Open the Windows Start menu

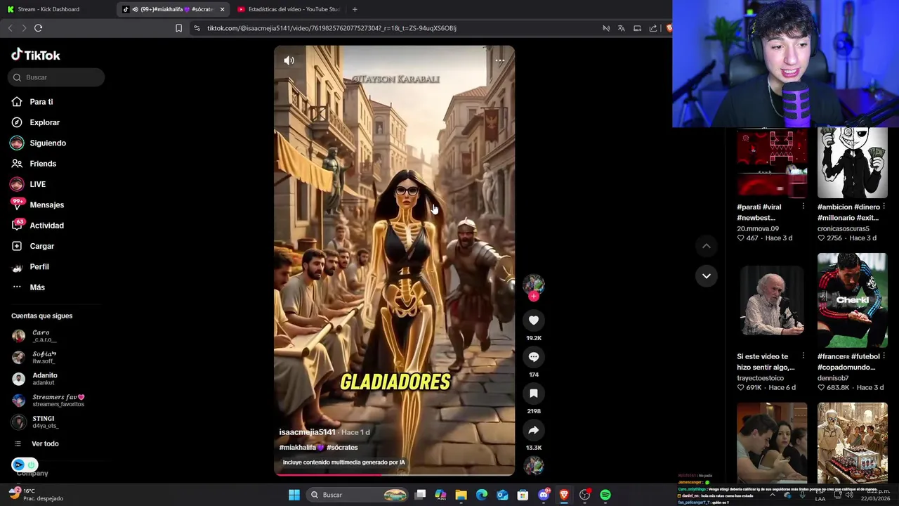pos(294,495)
